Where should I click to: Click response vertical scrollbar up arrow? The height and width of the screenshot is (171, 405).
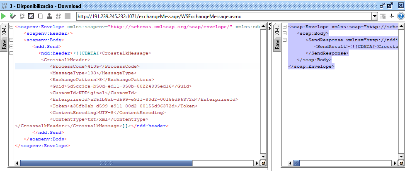tap(401, 26)
